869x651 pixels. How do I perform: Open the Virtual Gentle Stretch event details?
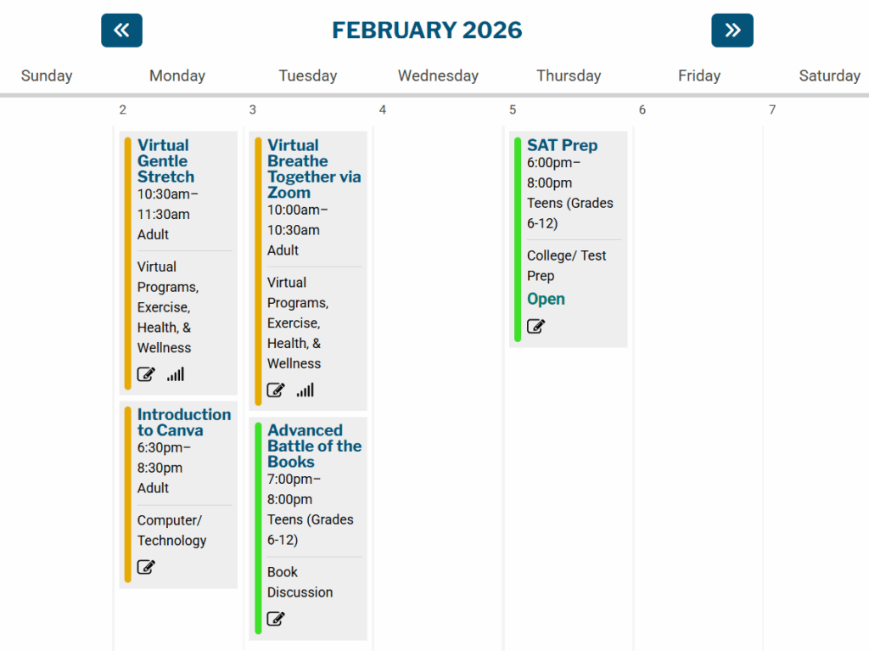(x=165, y=160)
